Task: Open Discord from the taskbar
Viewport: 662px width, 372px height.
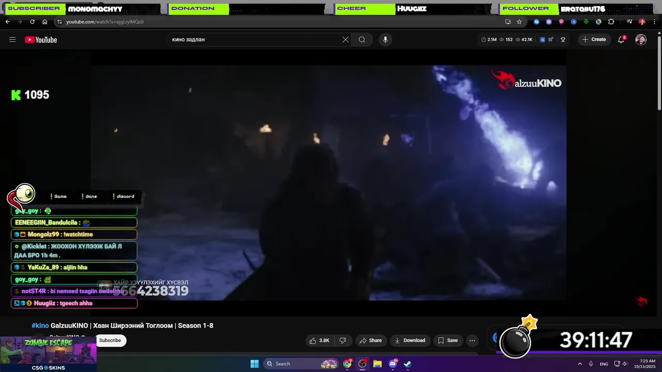Action: (x=393, y=364)
